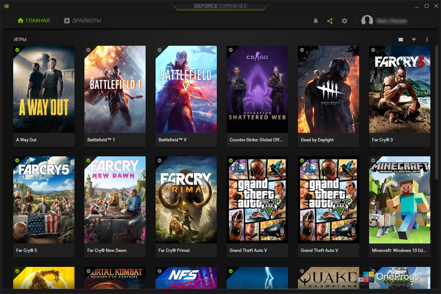Open settings via the gear icon
441x294 pixels.
pos(344,21)
